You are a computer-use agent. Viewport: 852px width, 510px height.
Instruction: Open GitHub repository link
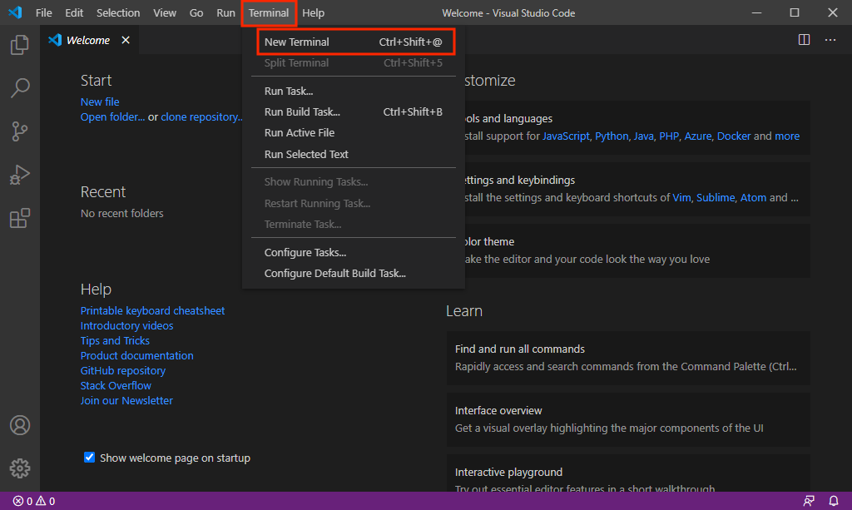coord(123,370)
